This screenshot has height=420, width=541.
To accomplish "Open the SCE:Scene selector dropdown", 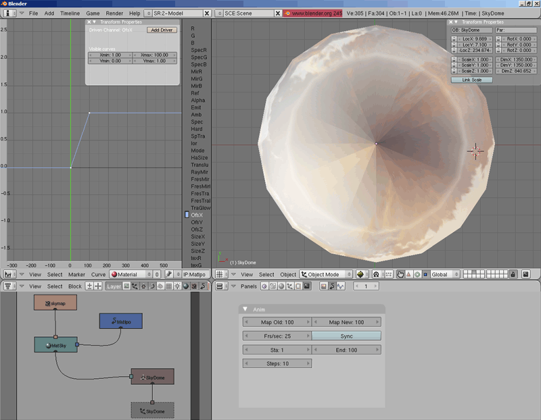I will (219, 13).
